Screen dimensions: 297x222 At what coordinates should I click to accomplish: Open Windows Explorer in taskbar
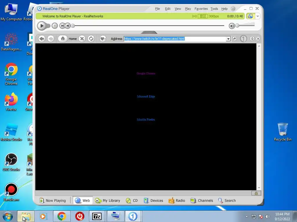(x=26, y=216)
